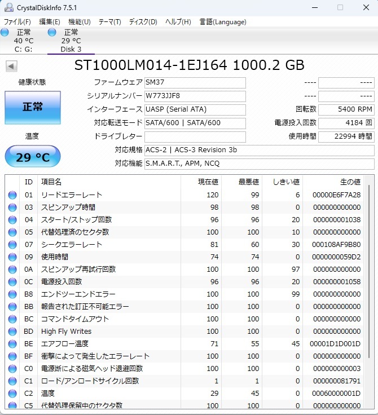Click the 使用時間 field showing 22994 時間
This screenshot has width=378, height=415.
(346, 137)
